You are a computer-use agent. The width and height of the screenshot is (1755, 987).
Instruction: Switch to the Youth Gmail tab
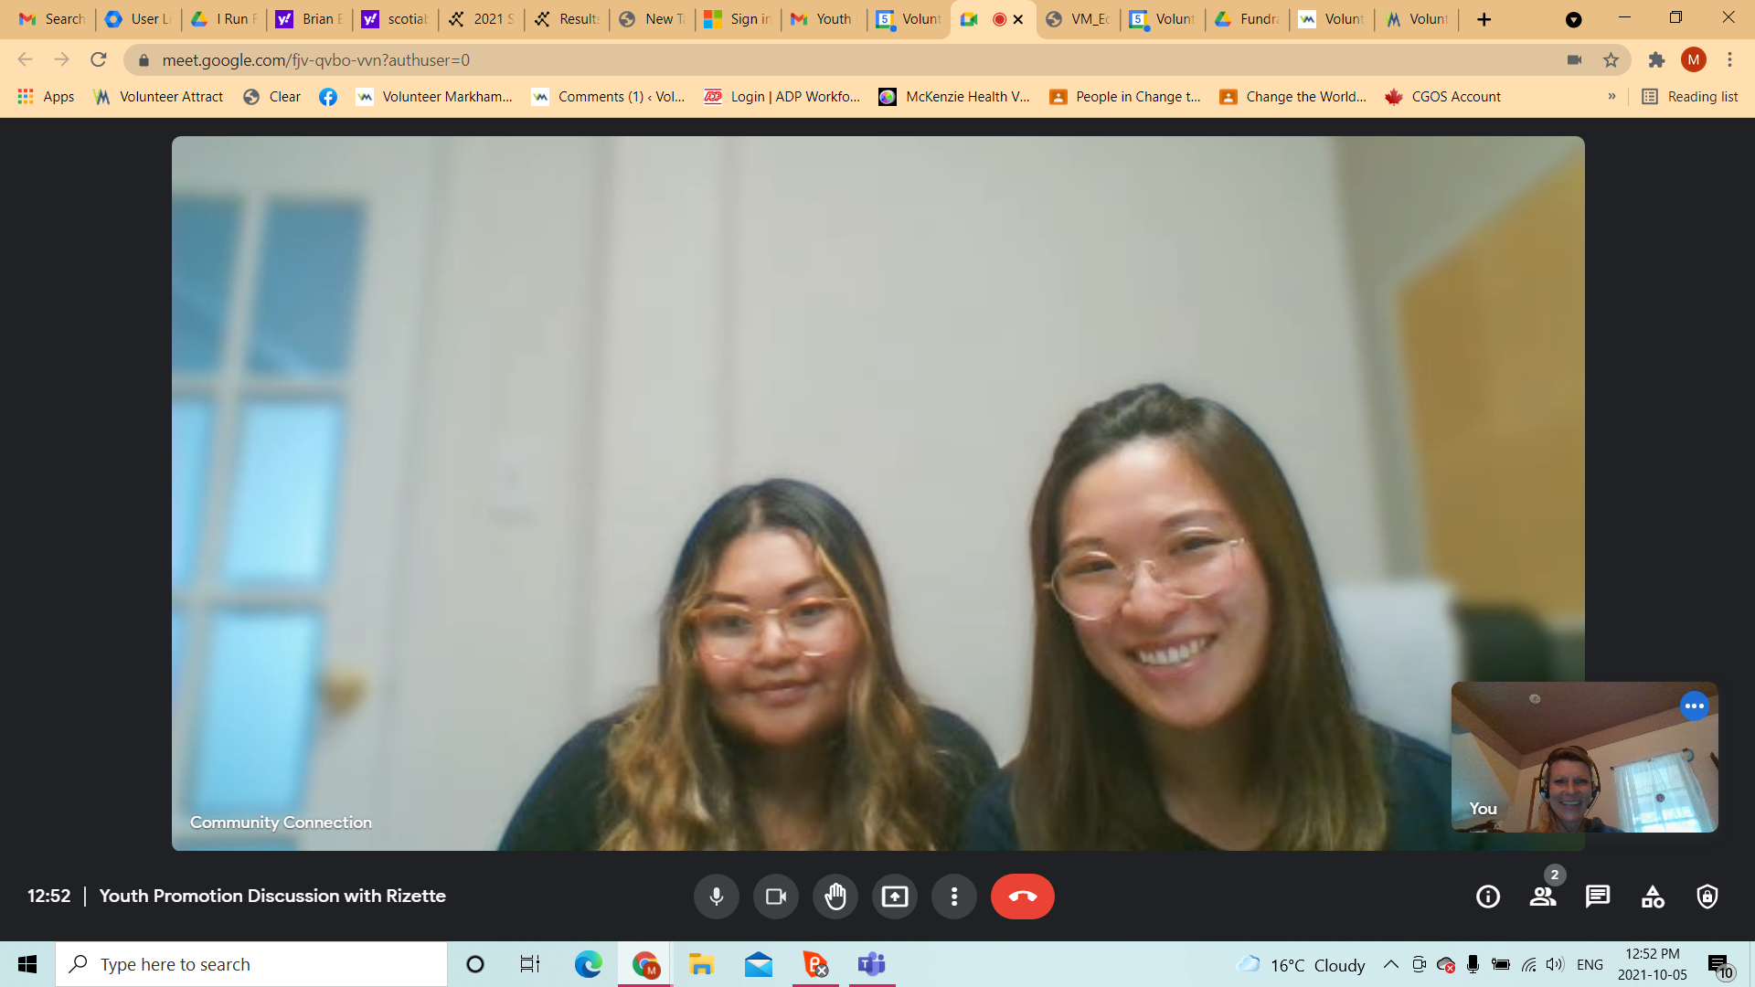[x=823, y=18]
